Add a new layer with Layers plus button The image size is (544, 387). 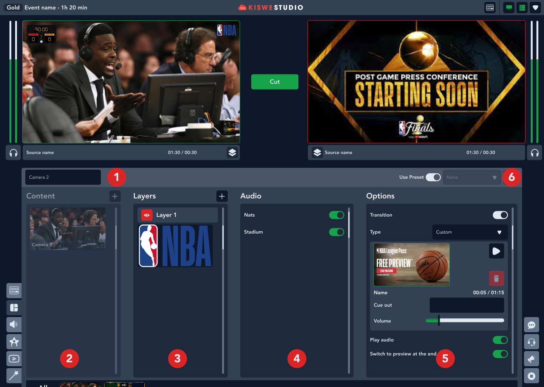coord(222,196)
